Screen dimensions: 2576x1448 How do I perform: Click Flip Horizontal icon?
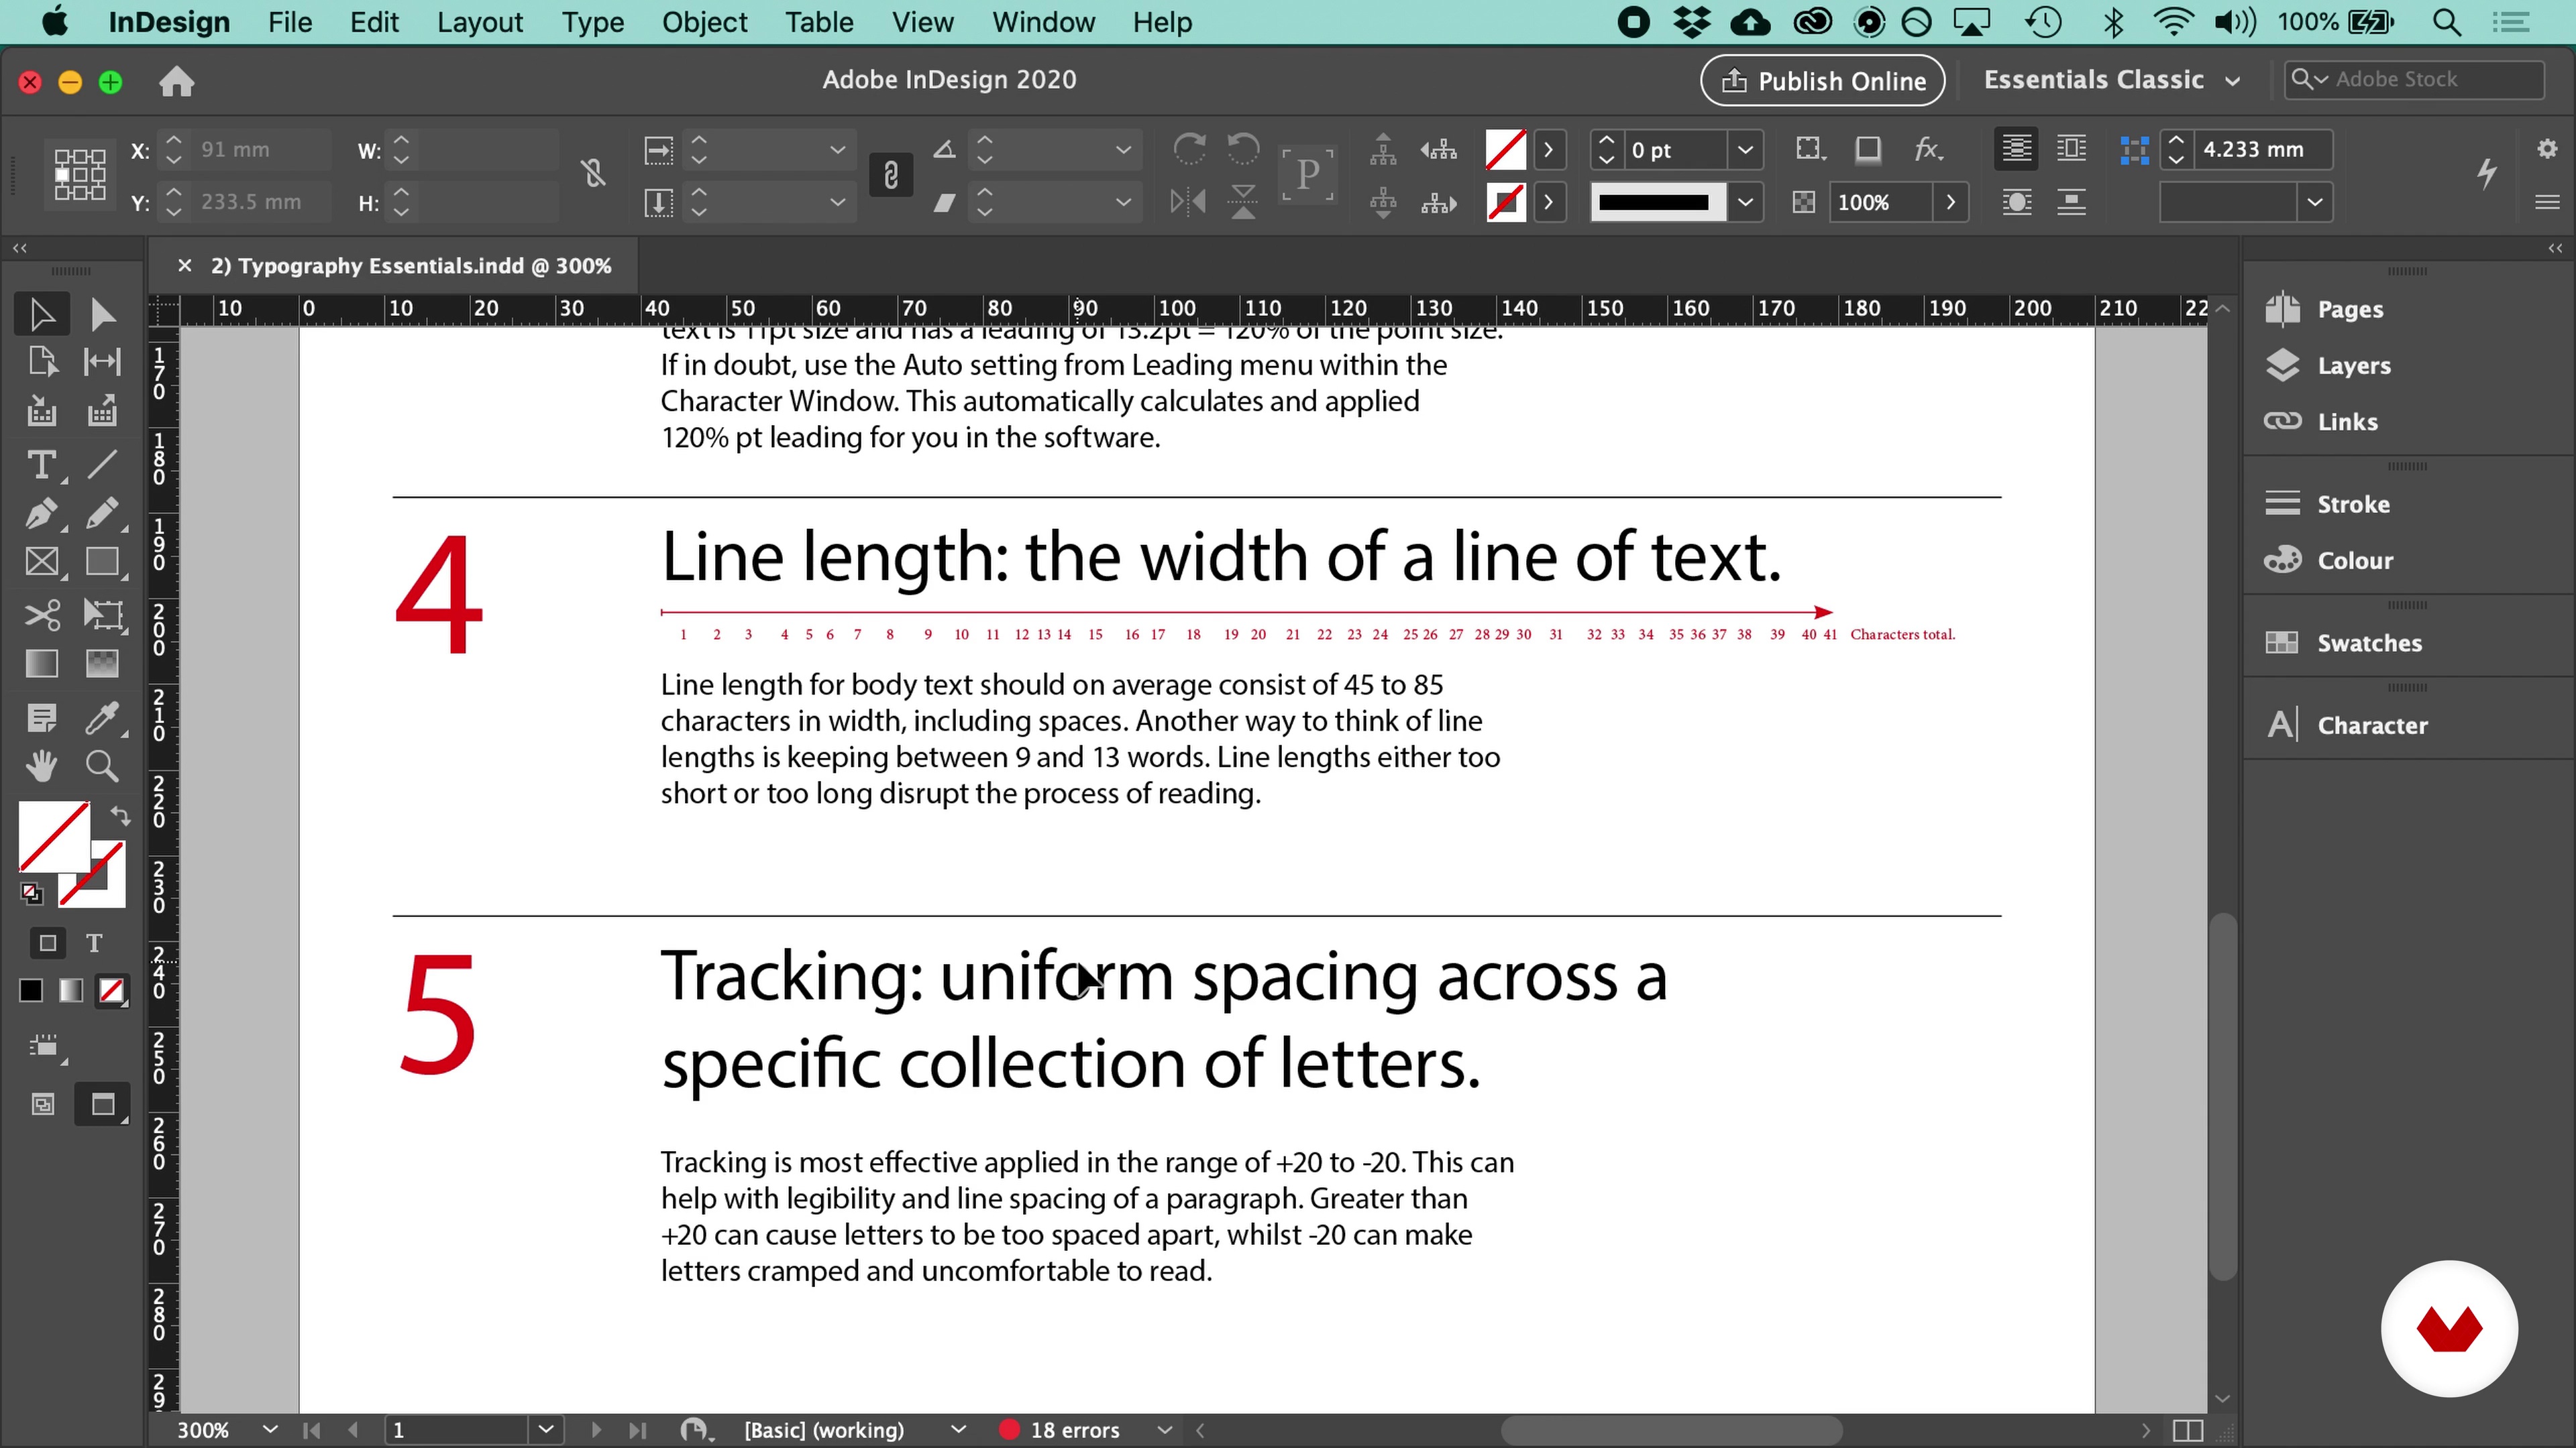point(1189,202)
